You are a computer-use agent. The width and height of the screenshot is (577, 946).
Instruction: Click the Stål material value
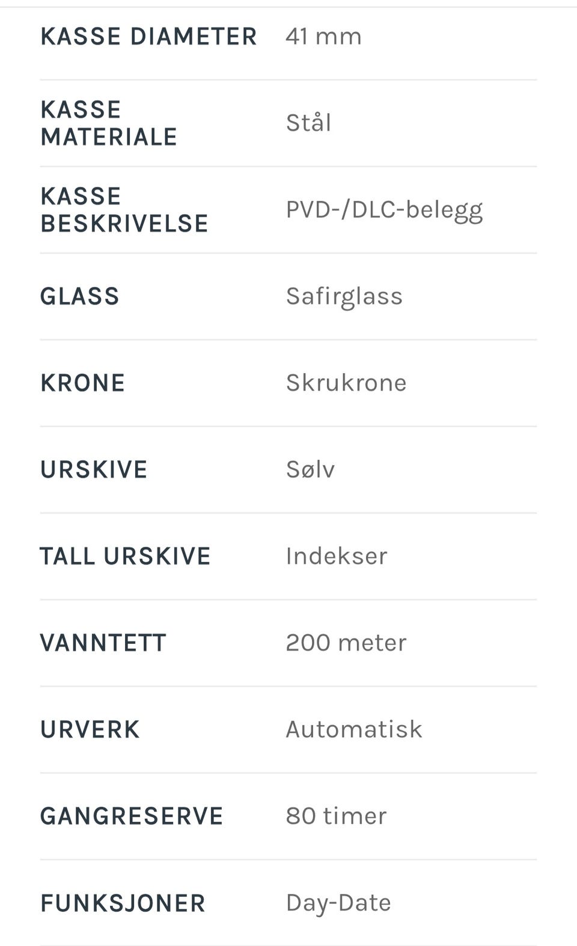pos(308,123)
